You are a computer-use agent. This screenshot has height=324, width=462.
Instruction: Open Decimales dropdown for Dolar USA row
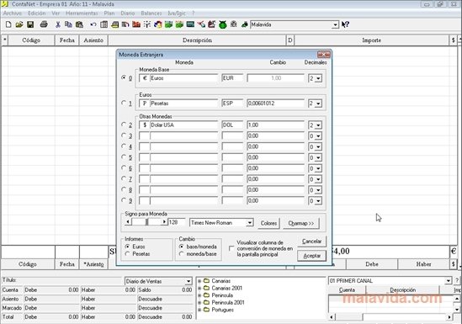[x=318, y=125]
